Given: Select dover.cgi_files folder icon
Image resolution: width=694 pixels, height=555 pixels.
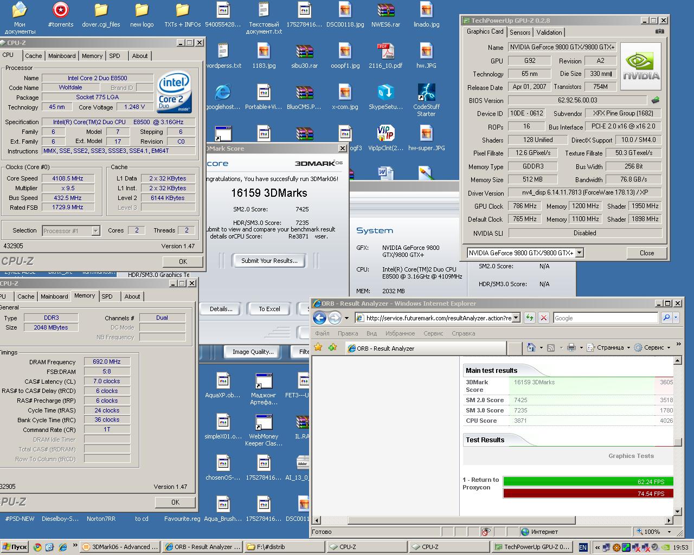Looking at the screenshot, I should click(101, 15).
